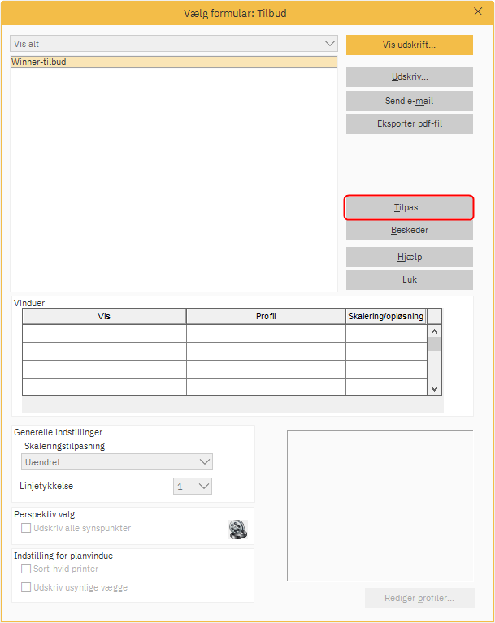Viewport: 495px width, 623px height.
Task: Click the Vinduer table scroll down arrow
Action: click(x=434, y=389)
